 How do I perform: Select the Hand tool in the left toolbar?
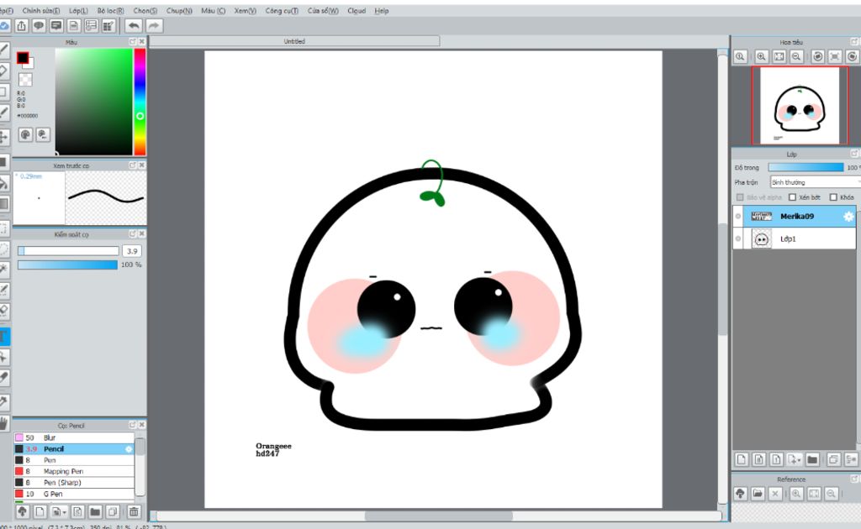click(x=4, y=423)
